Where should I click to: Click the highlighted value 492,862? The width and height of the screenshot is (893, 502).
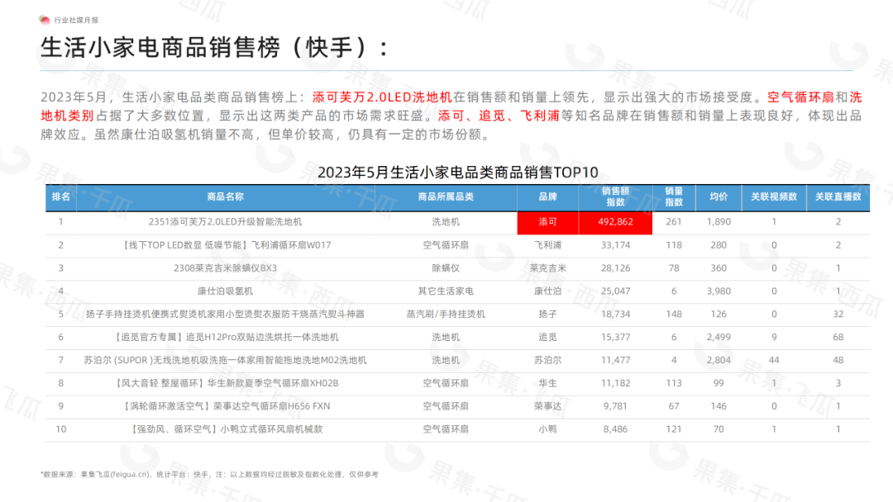[615, 222]
